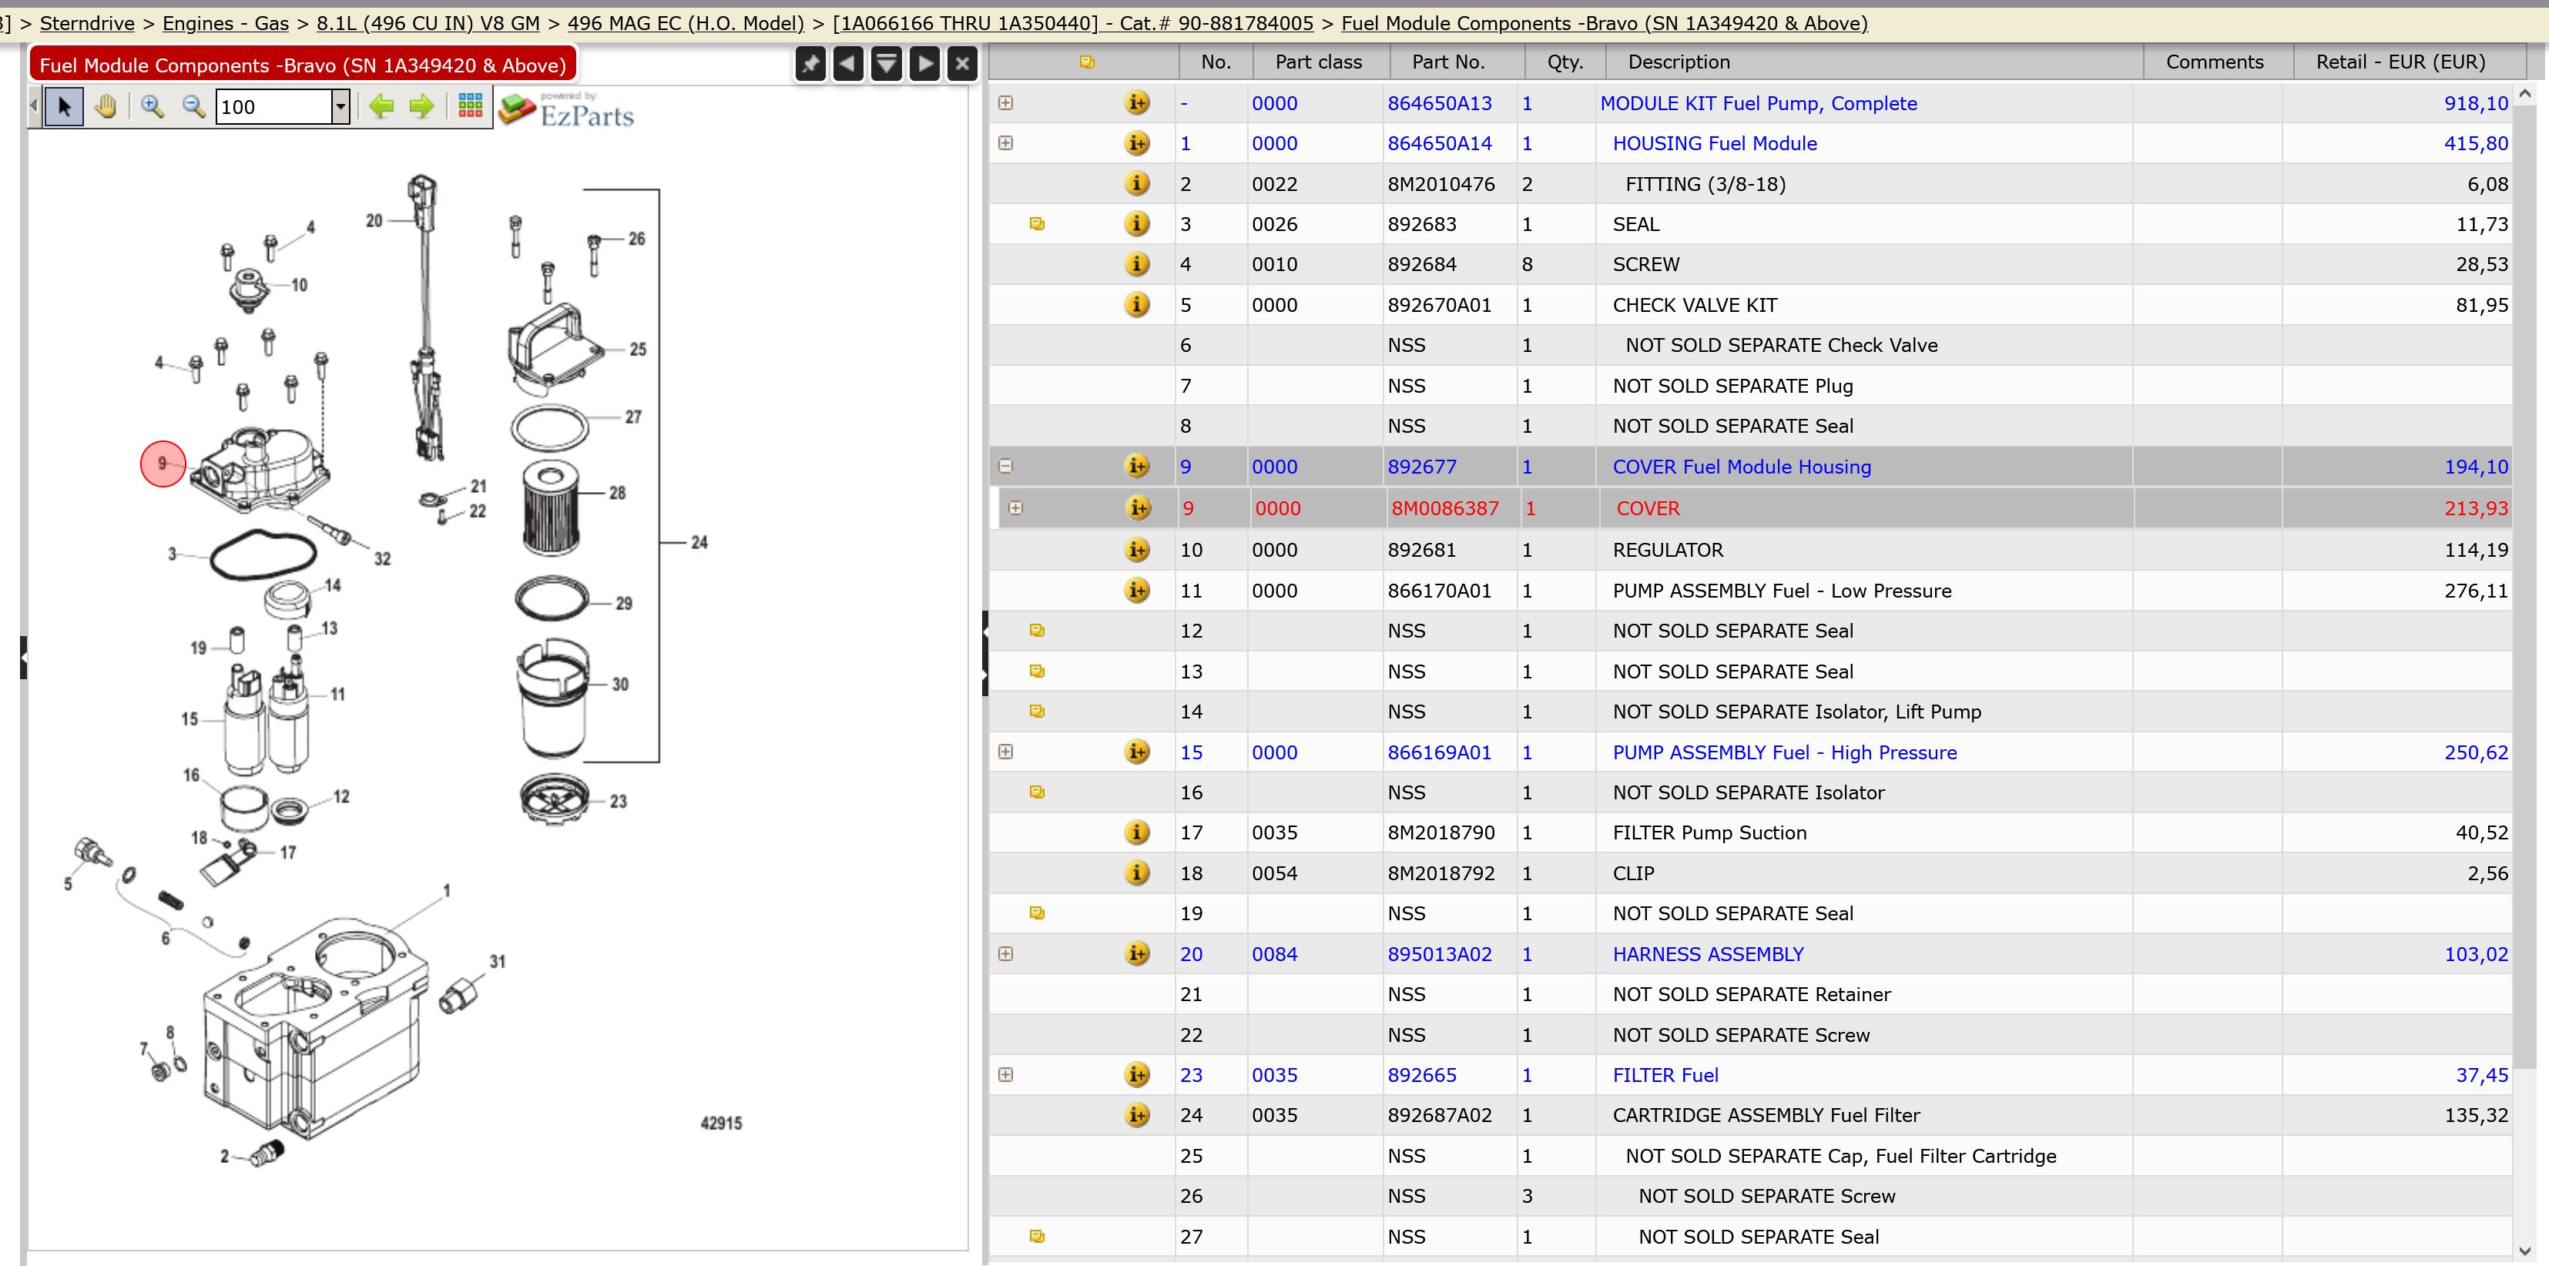Open the 8.1L (496 CU IN) V8 GM breadcrumb
Screen dimensions: 2549x1266
tap(428, 23)
